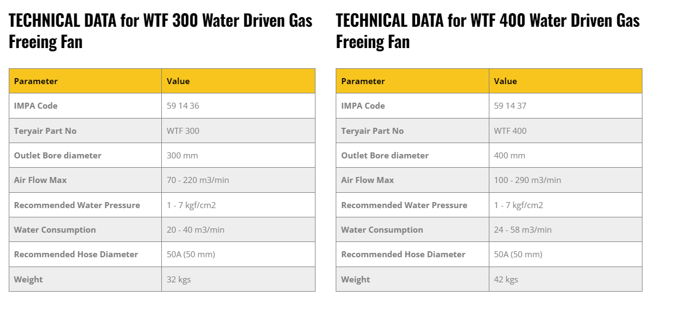The width and height of the screenshot is (678, 331).
Task: Click the 300 mm outlet bore value
Action: 182,156
